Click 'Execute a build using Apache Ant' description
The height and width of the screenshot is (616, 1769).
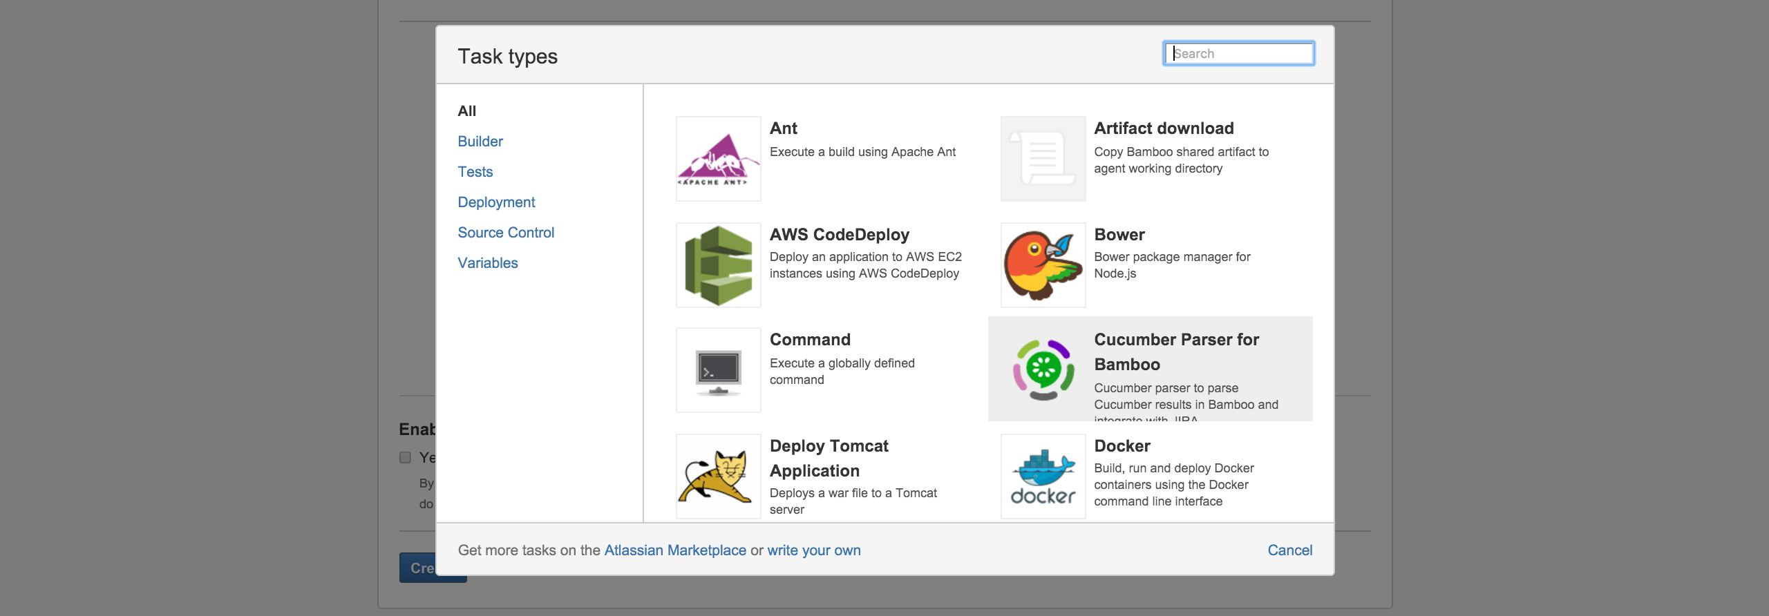[x=863, y=152]
